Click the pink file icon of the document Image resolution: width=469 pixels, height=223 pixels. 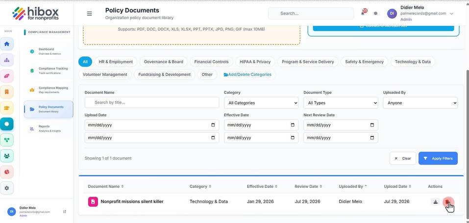pos(93,202)
